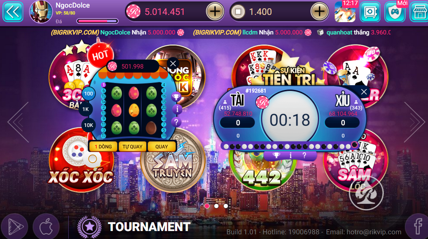
Task: Open the gamepad shield icon marked Mới
Action: 395,12
